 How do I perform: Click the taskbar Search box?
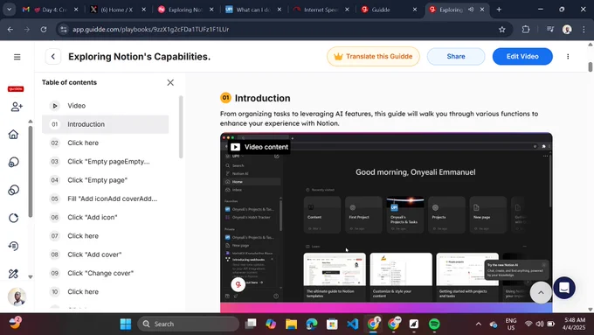[x=189, y=324]
